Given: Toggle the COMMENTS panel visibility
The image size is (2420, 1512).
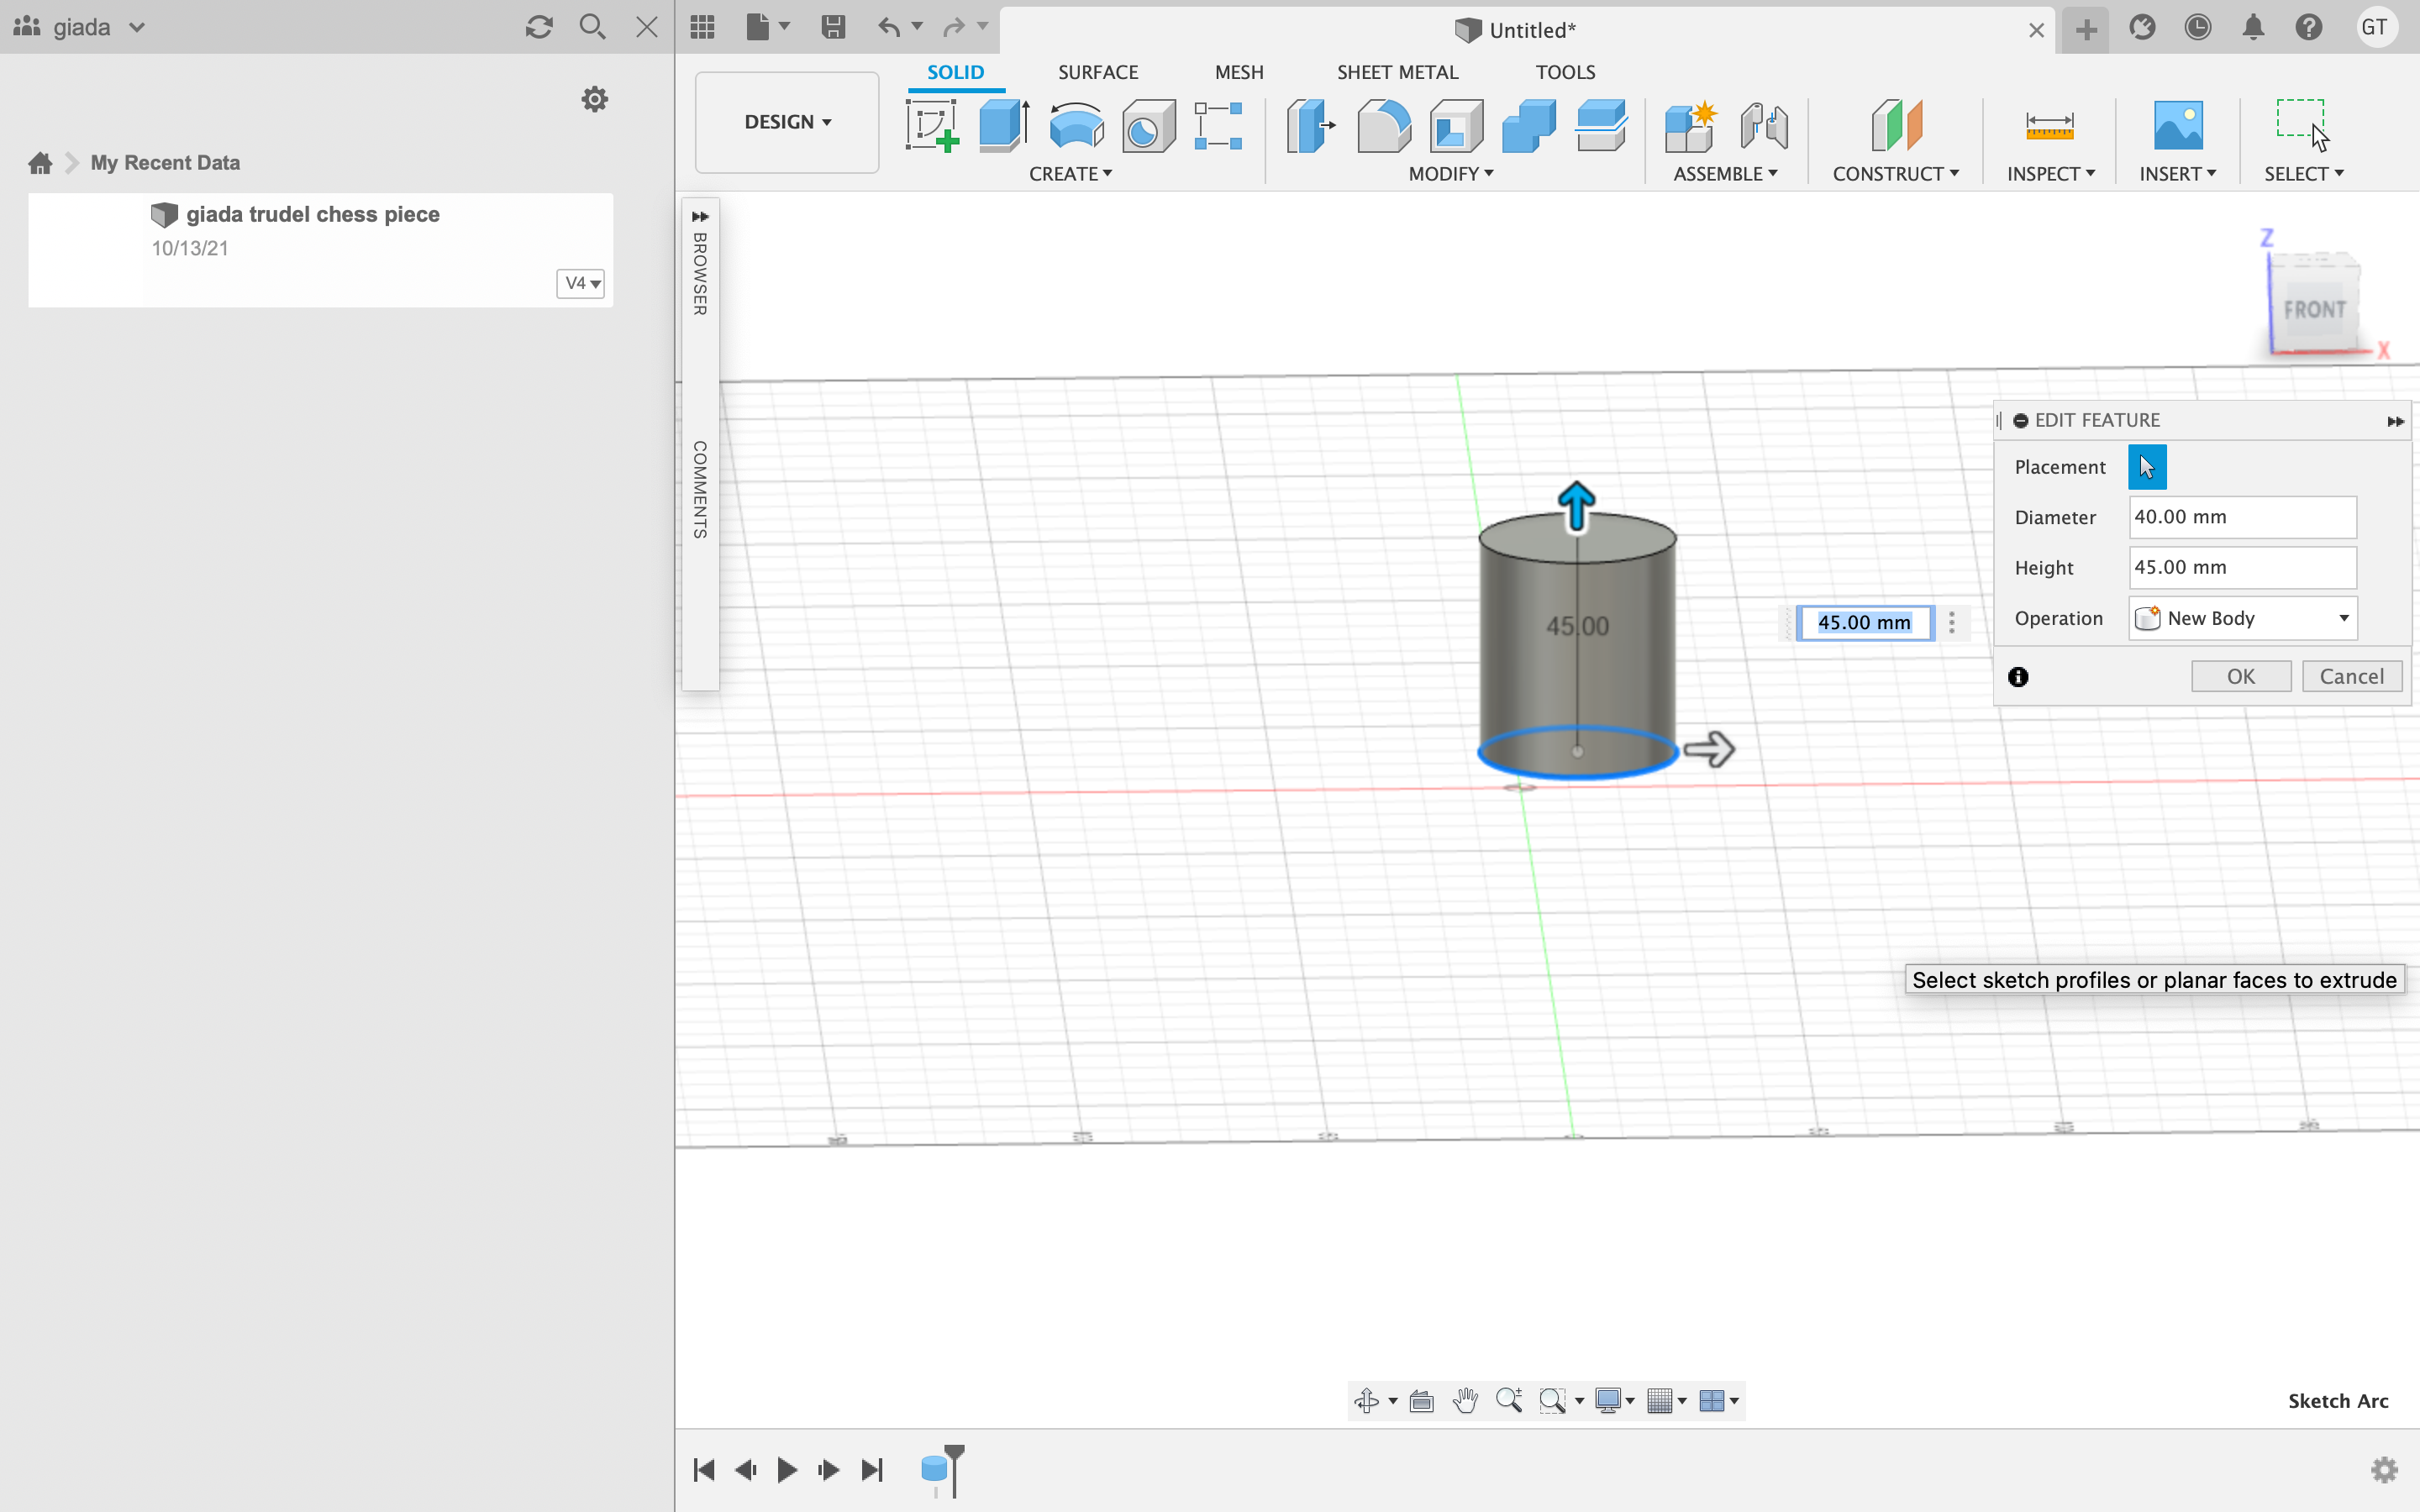Looking at the screenshot, I should [698, 490].
